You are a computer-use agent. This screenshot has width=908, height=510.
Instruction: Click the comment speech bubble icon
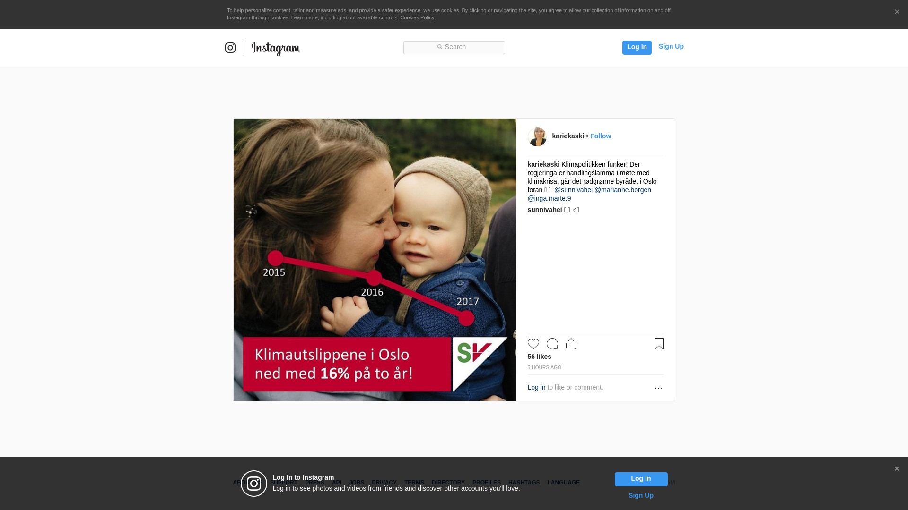pyautogui.click(x=552, y=344)
